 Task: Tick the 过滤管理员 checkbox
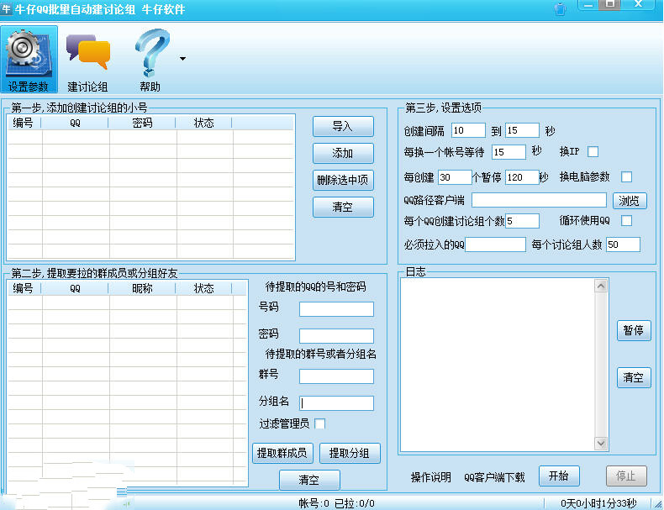click(319, 423)
